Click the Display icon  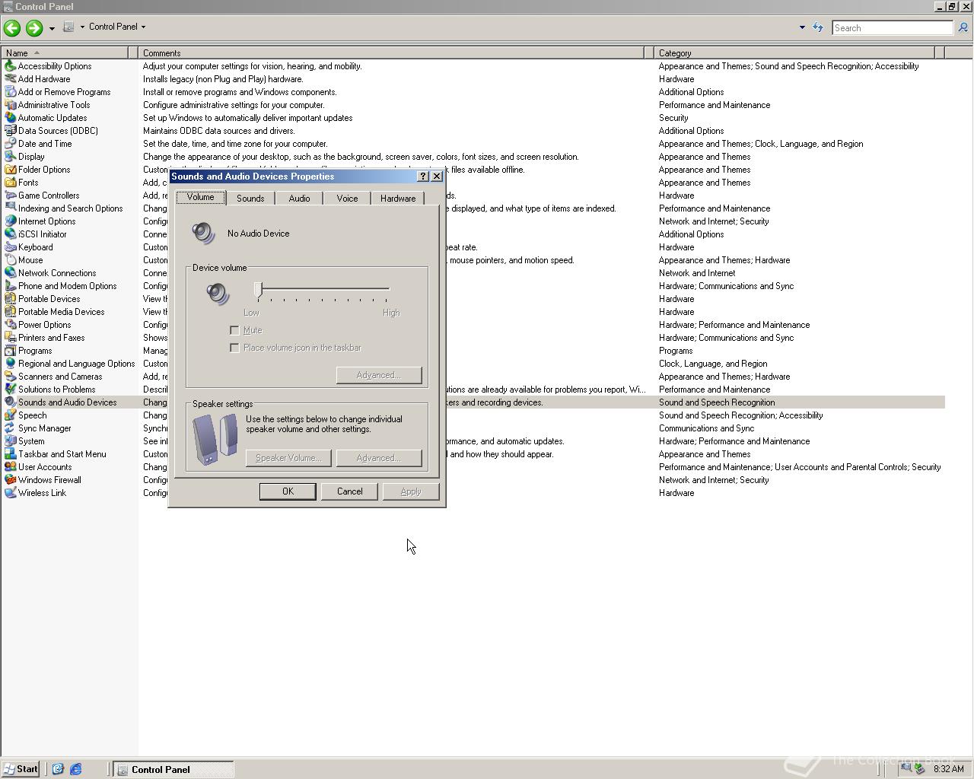pyautogui.click(x=10, y=157)
